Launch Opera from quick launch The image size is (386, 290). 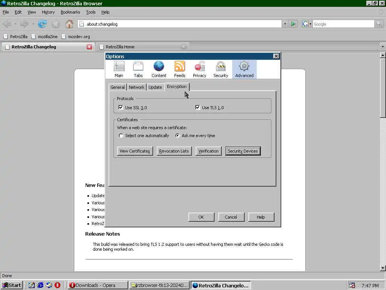[x=57, y=285]
